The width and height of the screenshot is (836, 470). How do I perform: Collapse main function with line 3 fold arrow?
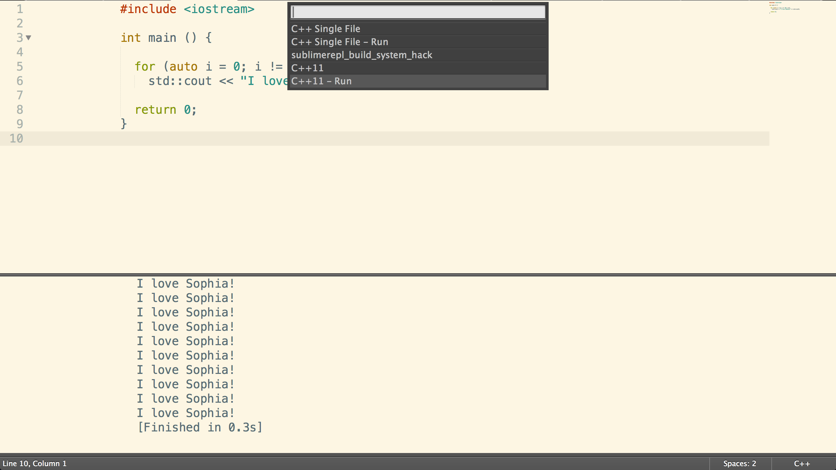29,38
